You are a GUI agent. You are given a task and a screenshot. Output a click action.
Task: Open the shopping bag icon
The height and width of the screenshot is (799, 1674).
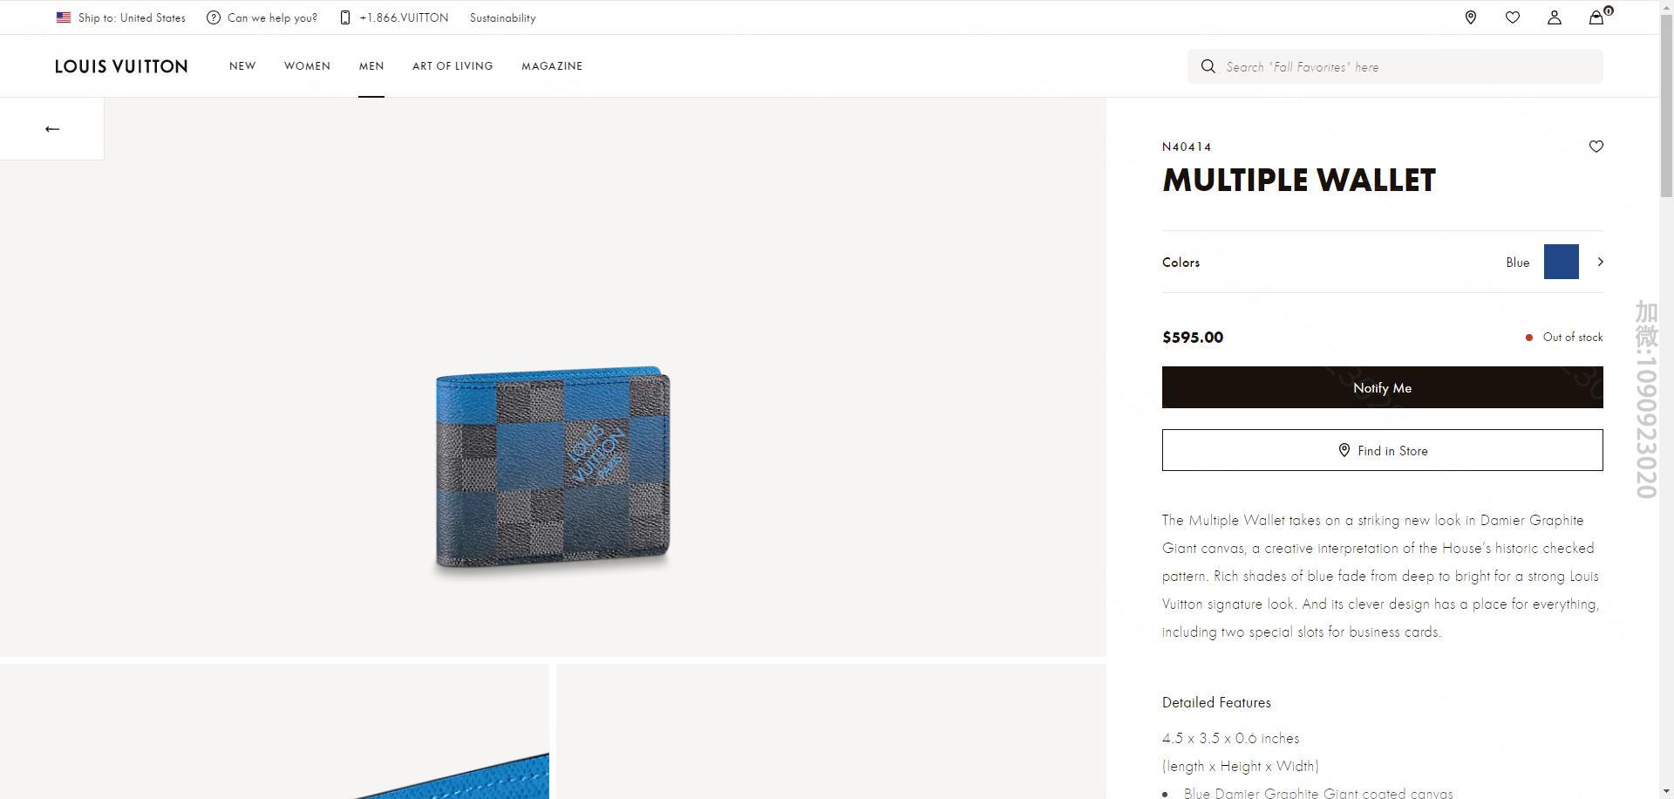click(x=1597, y=17)
